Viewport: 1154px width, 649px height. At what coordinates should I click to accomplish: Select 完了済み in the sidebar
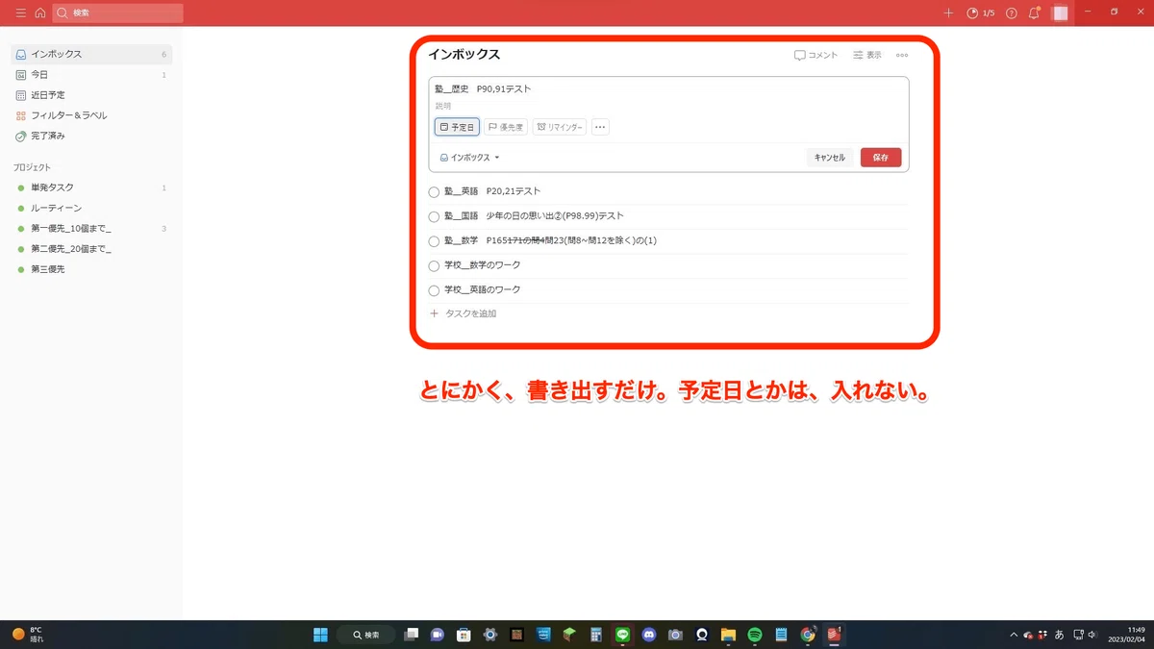(91, 136)
